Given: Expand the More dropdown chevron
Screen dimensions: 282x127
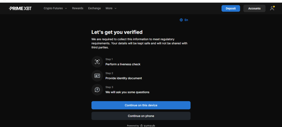Looking at the screenshot, I should [x=115, y=8].
